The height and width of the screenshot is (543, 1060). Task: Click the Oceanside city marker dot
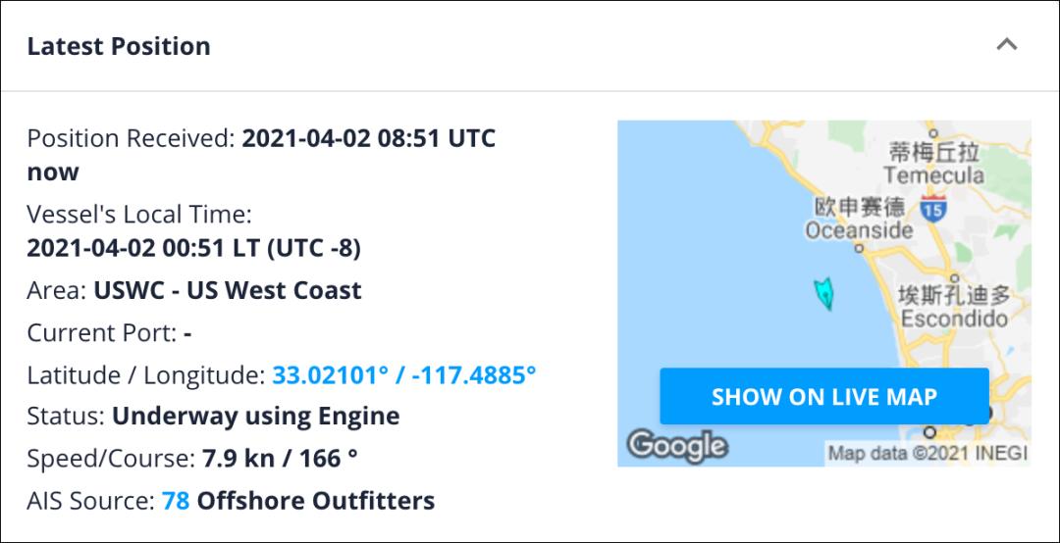(x=859, y=248)
